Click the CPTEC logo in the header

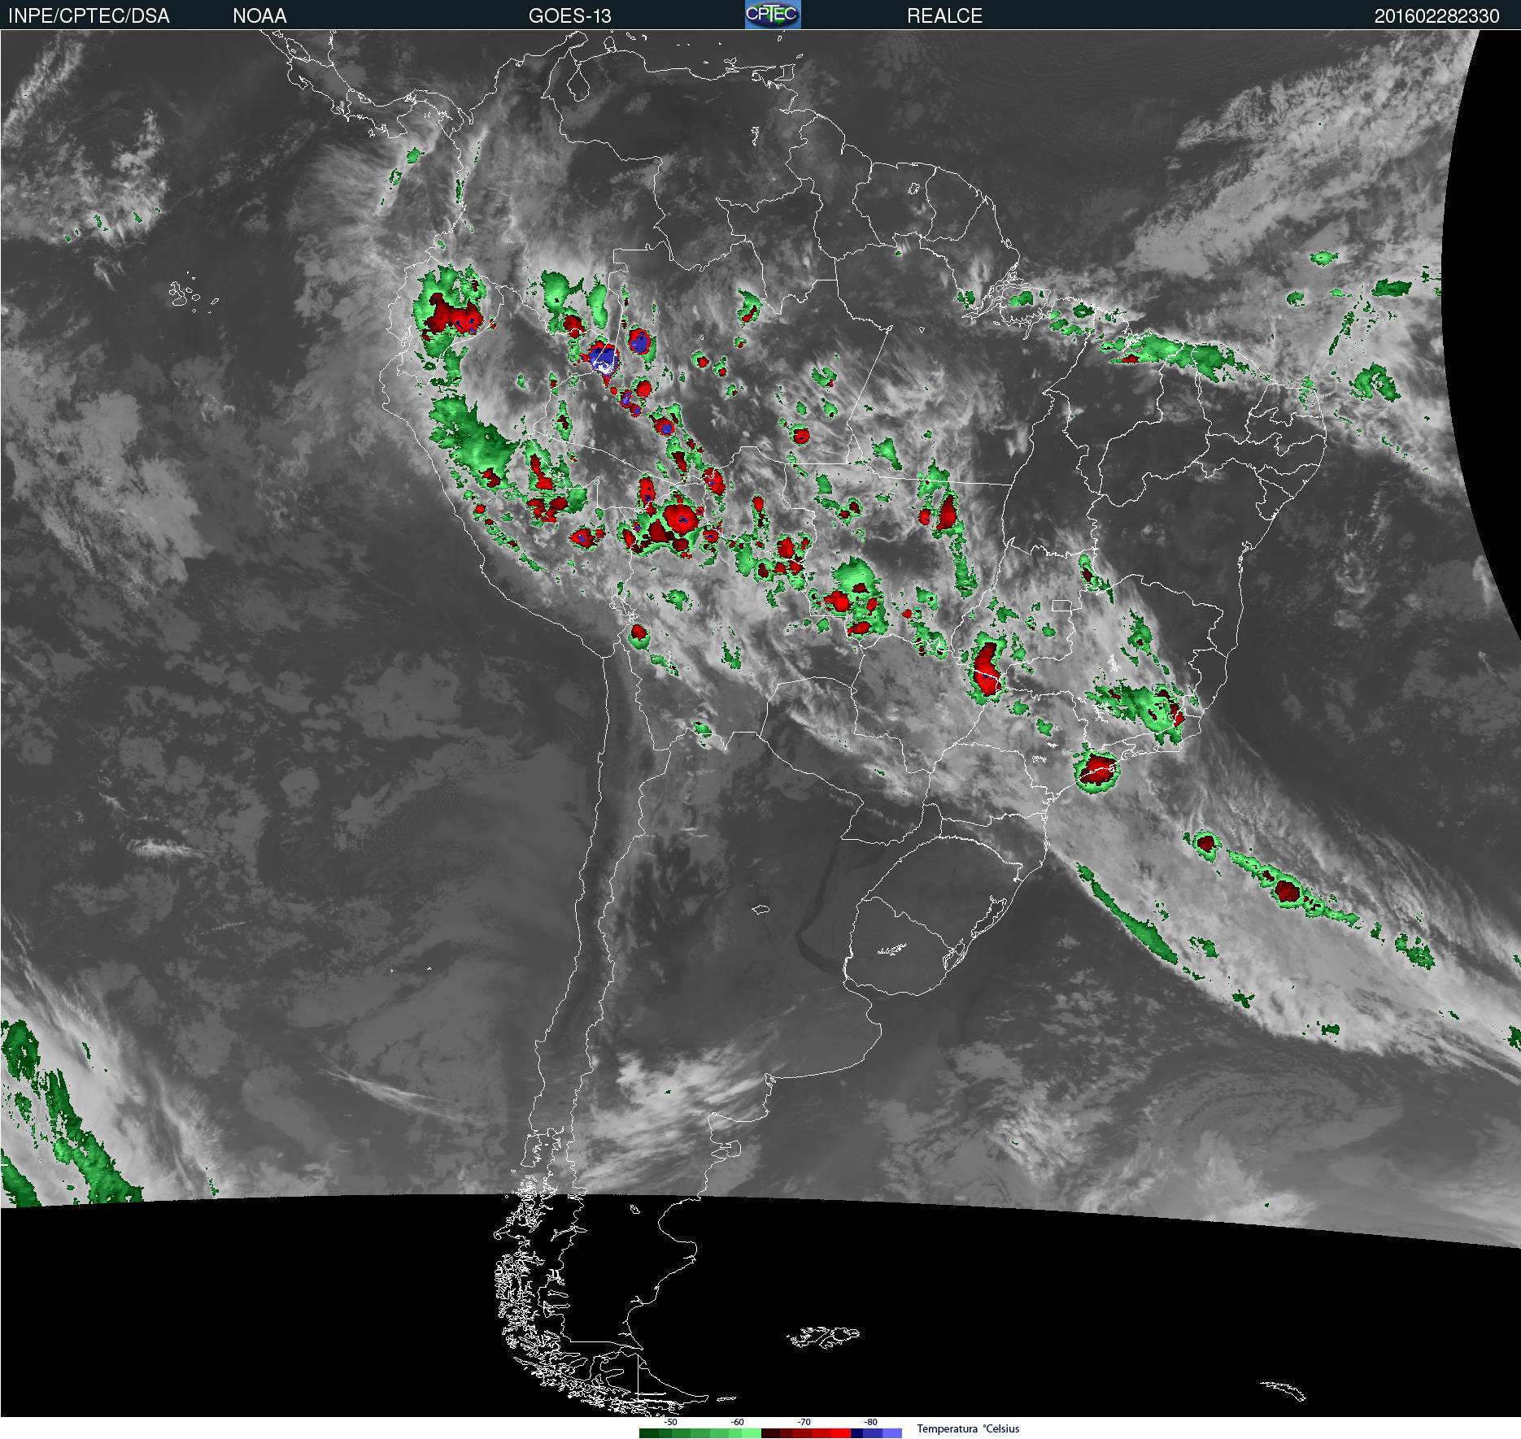click(x=773, y=15)
